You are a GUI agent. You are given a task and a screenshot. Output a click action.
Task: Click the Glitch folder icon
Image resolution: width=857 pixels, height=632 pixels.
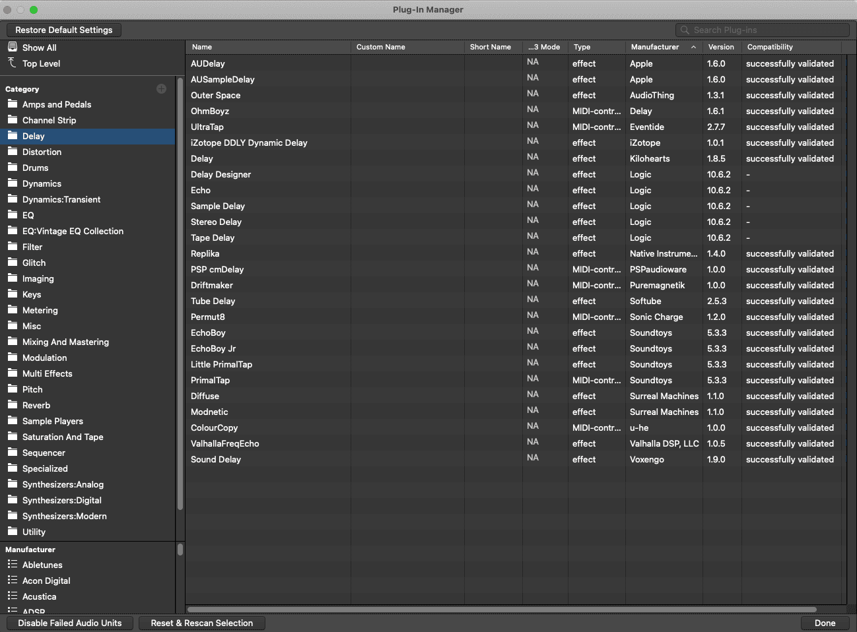coord(13,262)
